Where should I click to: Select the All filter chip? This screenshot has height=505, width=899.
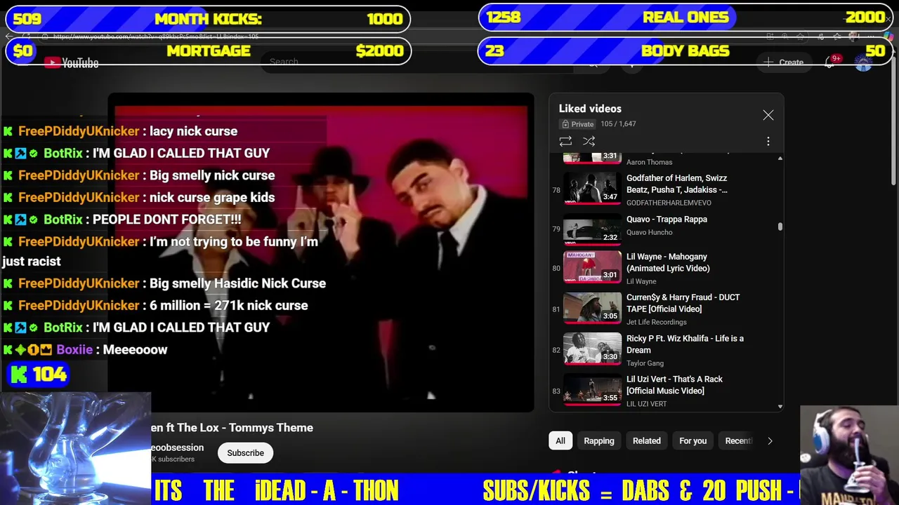click(x=560, y=440)
